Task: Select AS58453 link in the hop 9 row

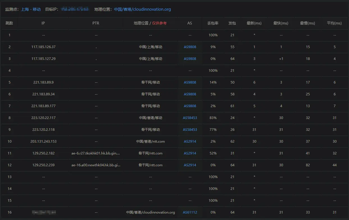Action: pos(190,130)
